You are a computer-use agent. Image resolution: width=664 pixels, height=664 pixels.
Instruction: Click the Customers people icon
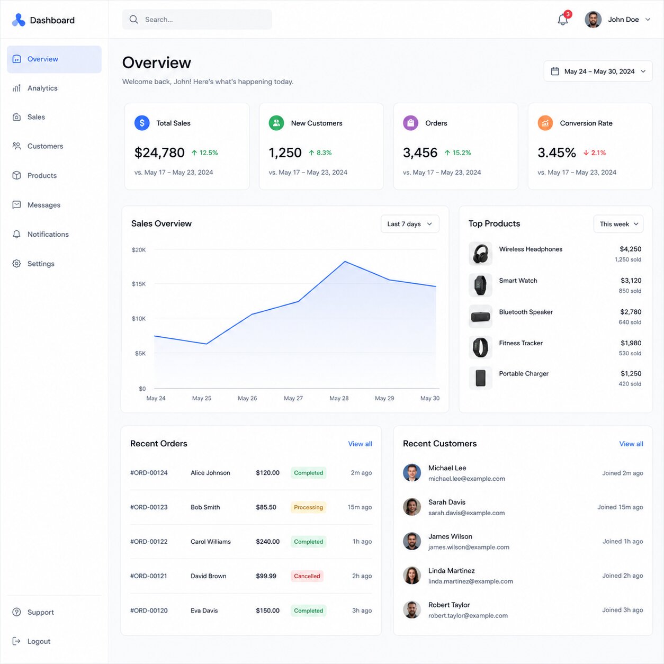[17, 146]
